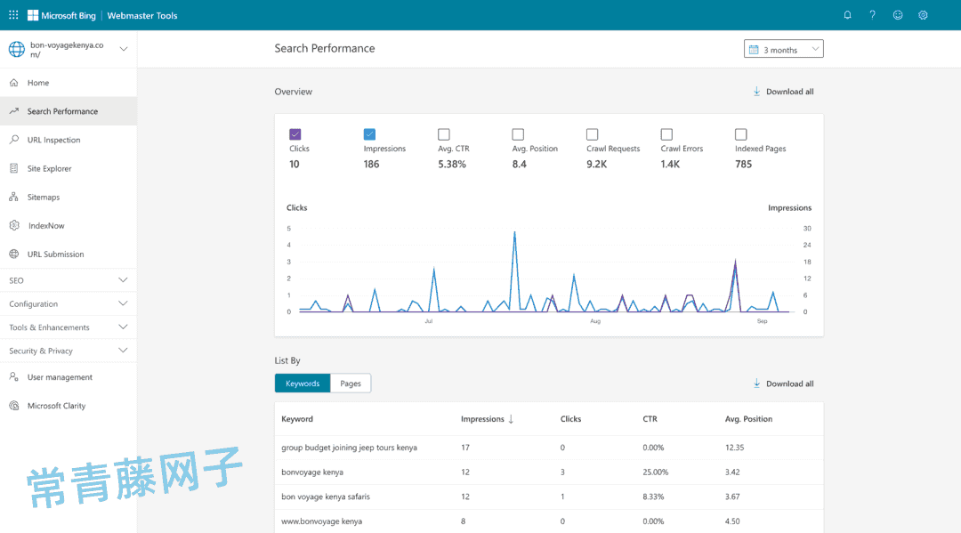Enable the Crawl Errors checkbox
This screenshot has height=533, width=961.
point(666,134)
